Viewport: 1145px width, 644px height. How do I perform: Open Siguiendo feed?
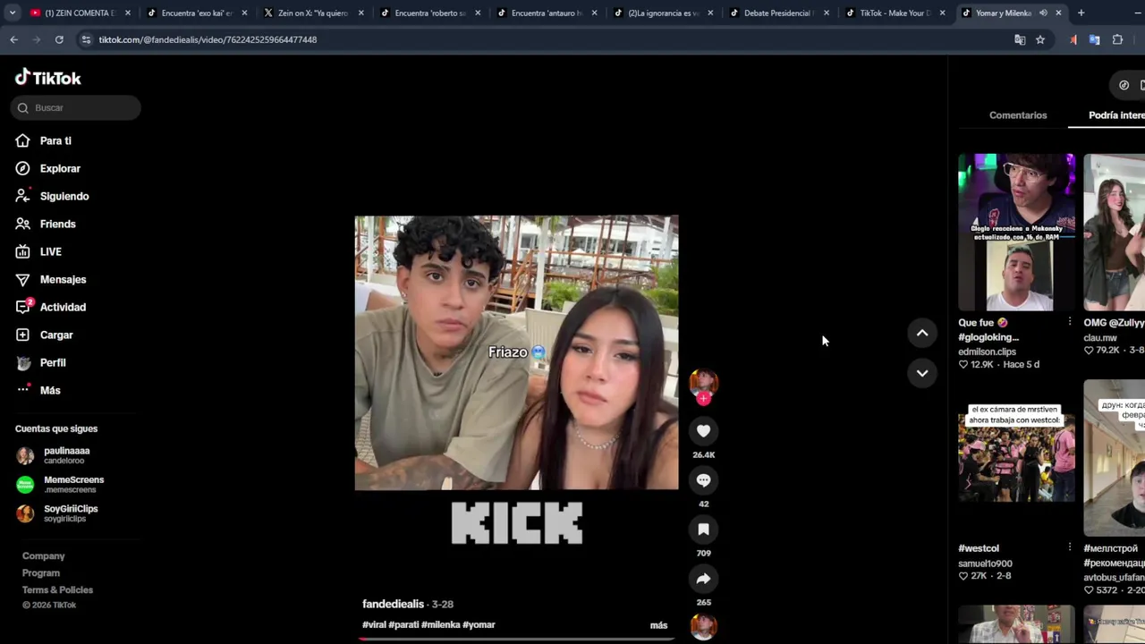point(64,196)
